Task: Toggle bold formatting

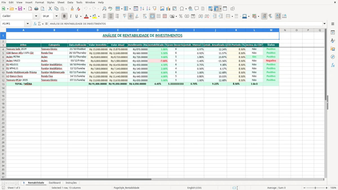Action: pyautogui.click(x=65, y=16)
